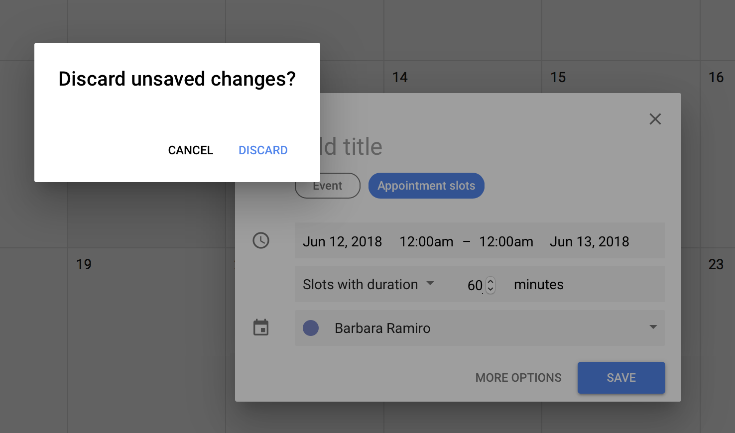
Task: Open the end time 12:00am field
Action: tap(506, 241)
